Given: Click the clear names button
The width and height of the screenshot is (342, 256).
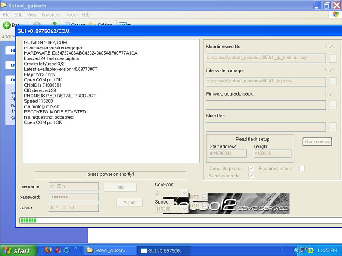Looking at the screenshot, I should (317, 142).
